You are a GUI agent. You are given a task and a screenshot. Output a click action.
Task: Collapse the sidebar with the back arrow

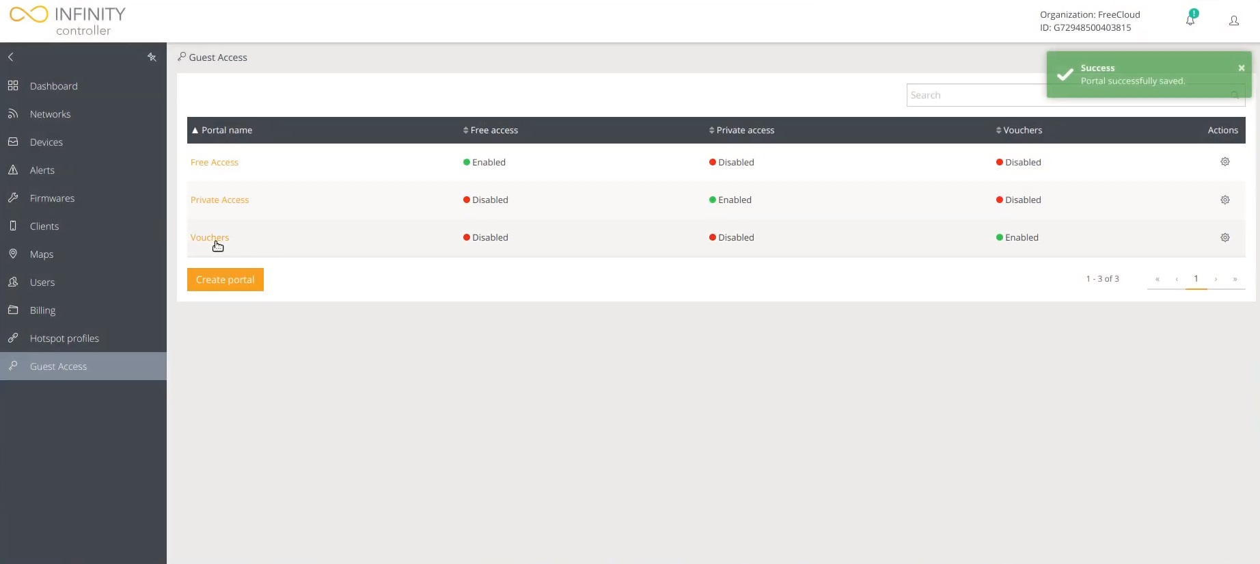(11, 57)
